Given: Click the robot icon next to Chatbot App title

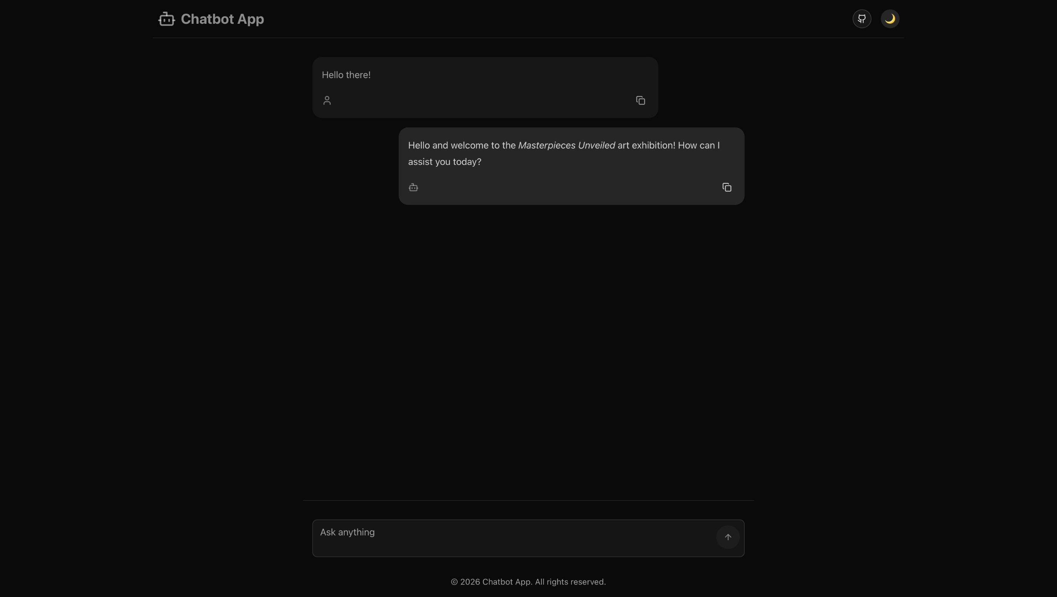Looking at the screenshot, I should tap(166, 18).
